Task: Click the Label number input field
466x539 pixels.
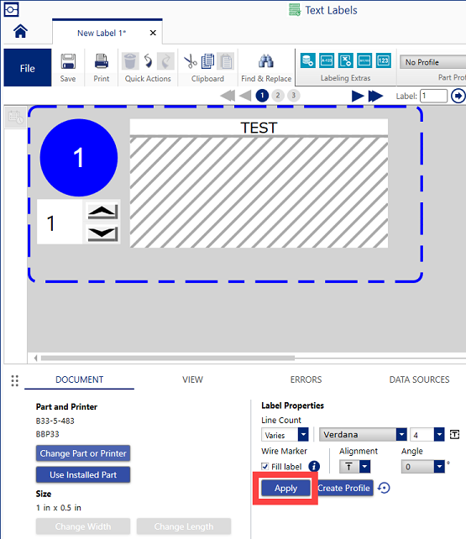Action: pos(433,96)
